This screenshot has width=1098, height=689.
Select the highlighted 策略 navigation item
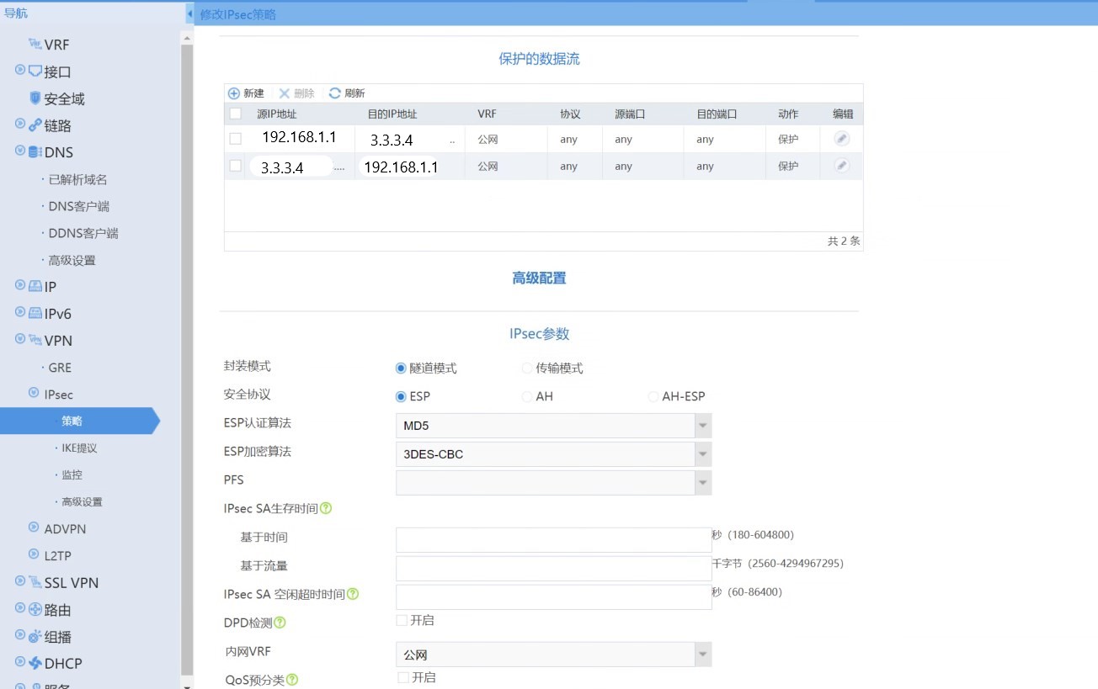coord(79,421)
